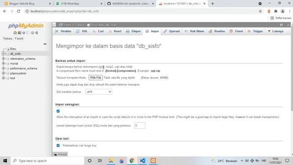Click the browser back arrow
Screen dimensions: 293x165
pos(5,11)
